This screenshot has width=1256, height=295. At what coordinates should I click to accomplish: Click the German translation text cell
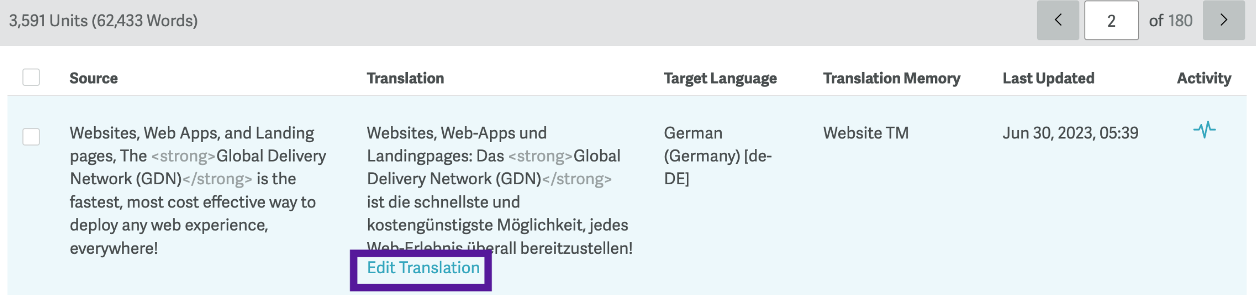[500, 191]
